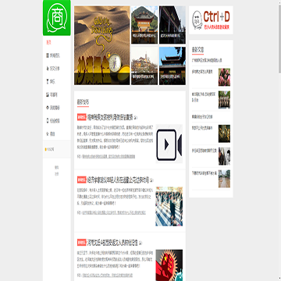The image size is (281, 281).
Task: Open the last sidebar star icon item
Action: tap(47, 134)
